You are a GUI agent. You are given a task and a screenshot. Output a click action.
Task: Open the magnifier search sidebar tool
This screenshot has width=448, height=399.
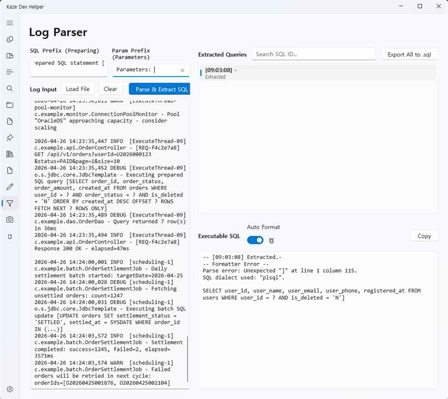(10, 88)
